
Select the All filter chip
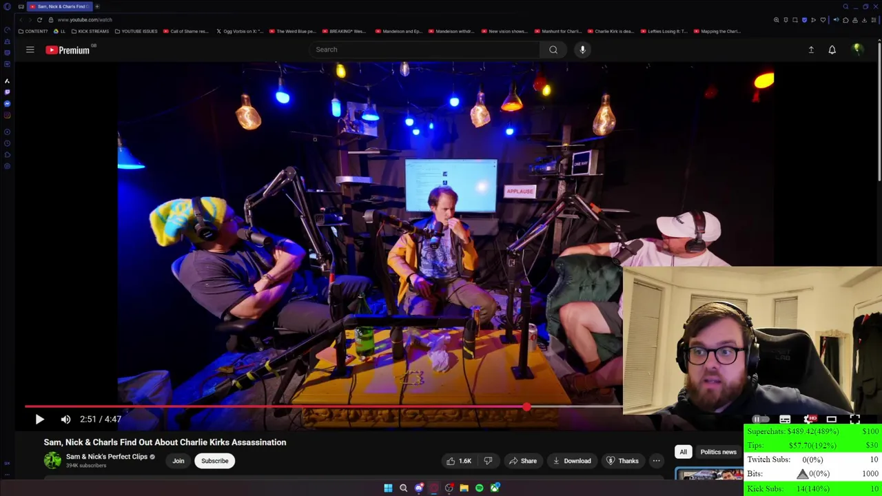point(683,452)
